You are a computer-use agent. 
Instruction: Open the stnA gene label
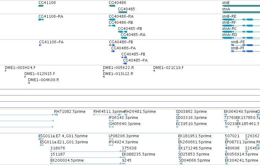(226, 9)
